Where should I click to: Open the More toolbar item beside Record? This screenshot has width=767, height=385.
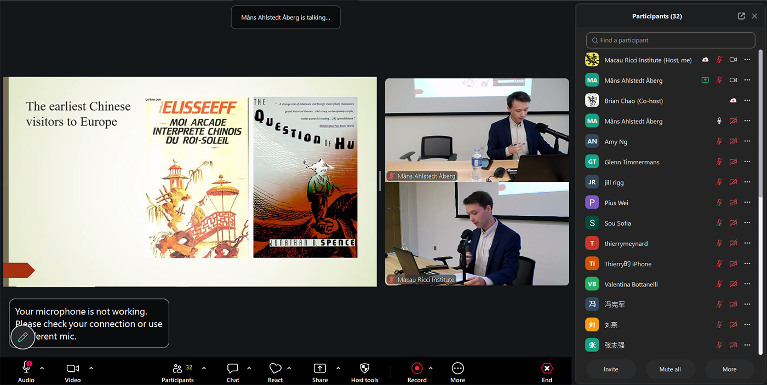click(x=457, y=373)
